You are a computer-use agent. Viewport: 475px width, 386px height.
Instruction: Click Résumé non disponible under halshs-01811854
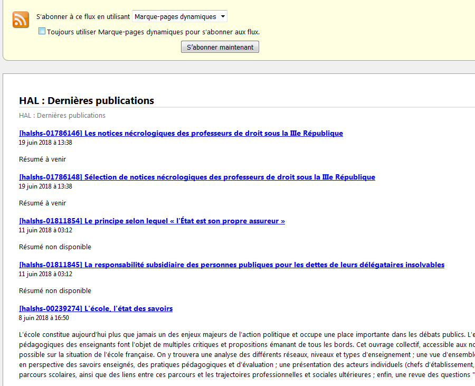point(55,247)
